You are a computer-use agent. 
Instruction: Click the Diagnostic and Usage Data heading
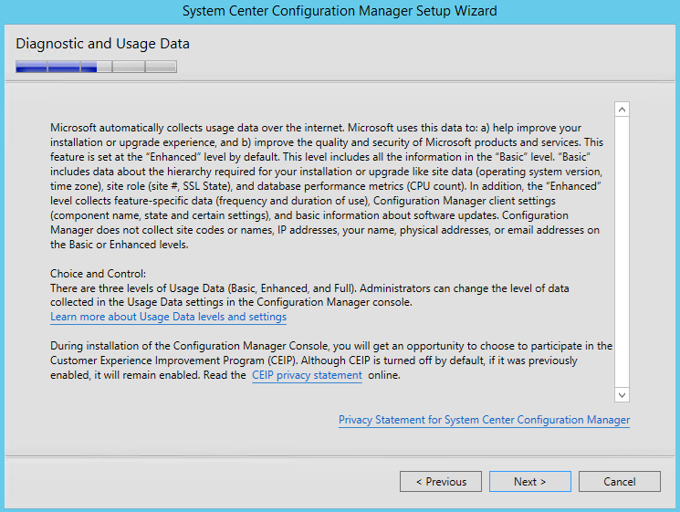(103, 44)
